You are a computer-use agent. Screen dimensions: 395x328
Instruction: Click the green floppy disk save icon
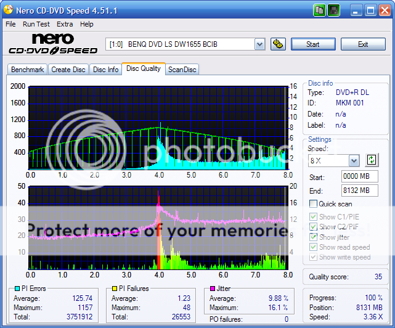click(333, 10)
